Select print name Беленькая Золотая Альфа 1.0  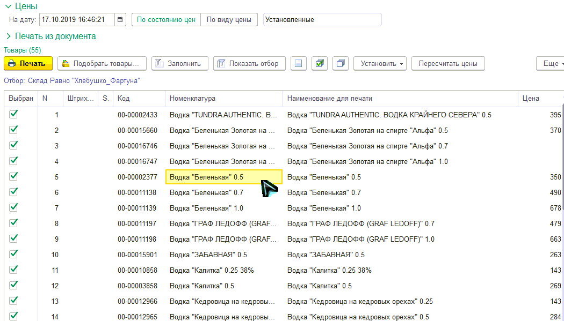(x=400, y=161)
